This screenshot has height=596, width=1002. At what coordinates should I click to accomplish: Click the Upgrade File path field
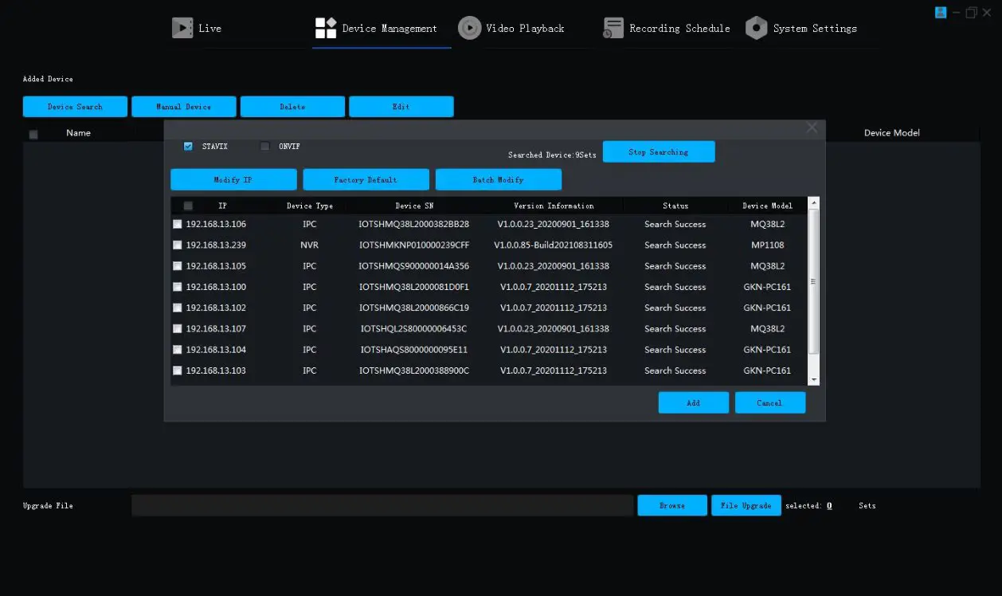382,505
